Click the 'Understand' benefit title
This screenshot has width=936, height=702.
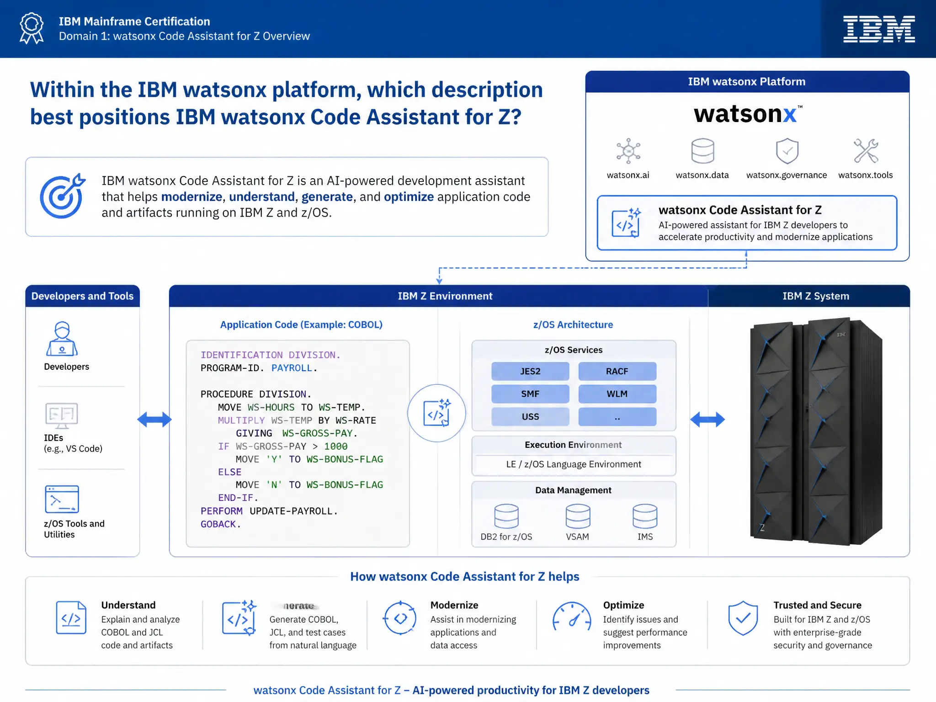128,605
